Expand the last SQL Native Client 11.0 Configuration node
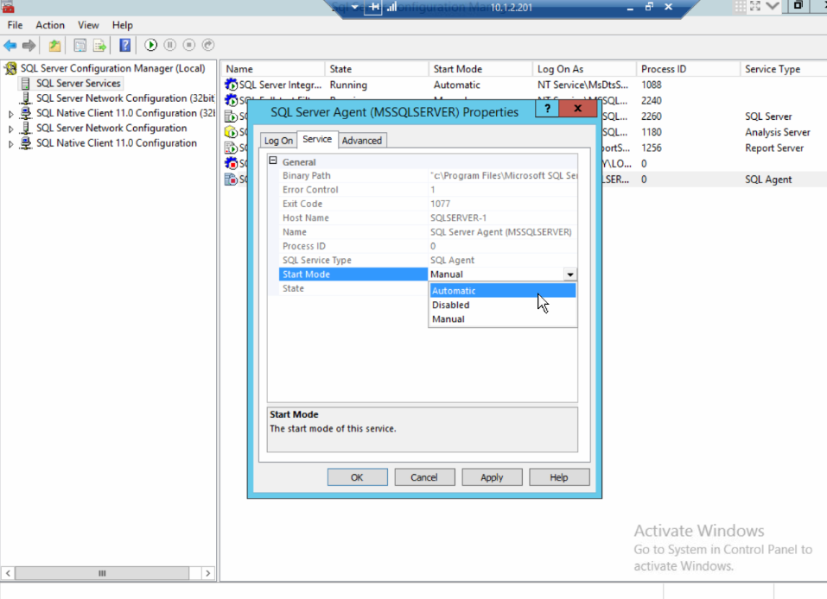 (x=10, y=143)
